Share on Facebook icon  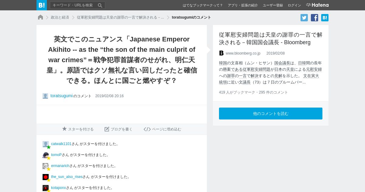315,18
